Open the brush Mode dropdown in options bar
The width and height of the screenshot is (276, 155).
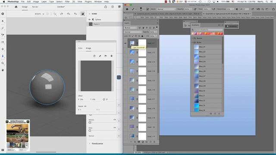166,9
